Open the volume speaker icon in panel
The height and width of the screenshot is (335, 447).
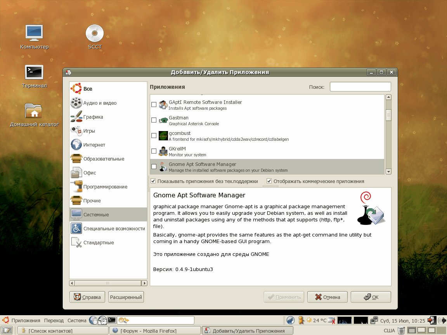[x=442, y=320]
